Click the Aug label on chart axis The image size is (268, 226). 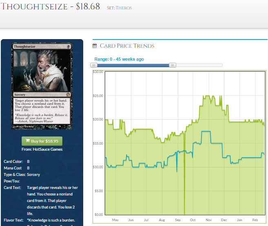coord(162,220)
